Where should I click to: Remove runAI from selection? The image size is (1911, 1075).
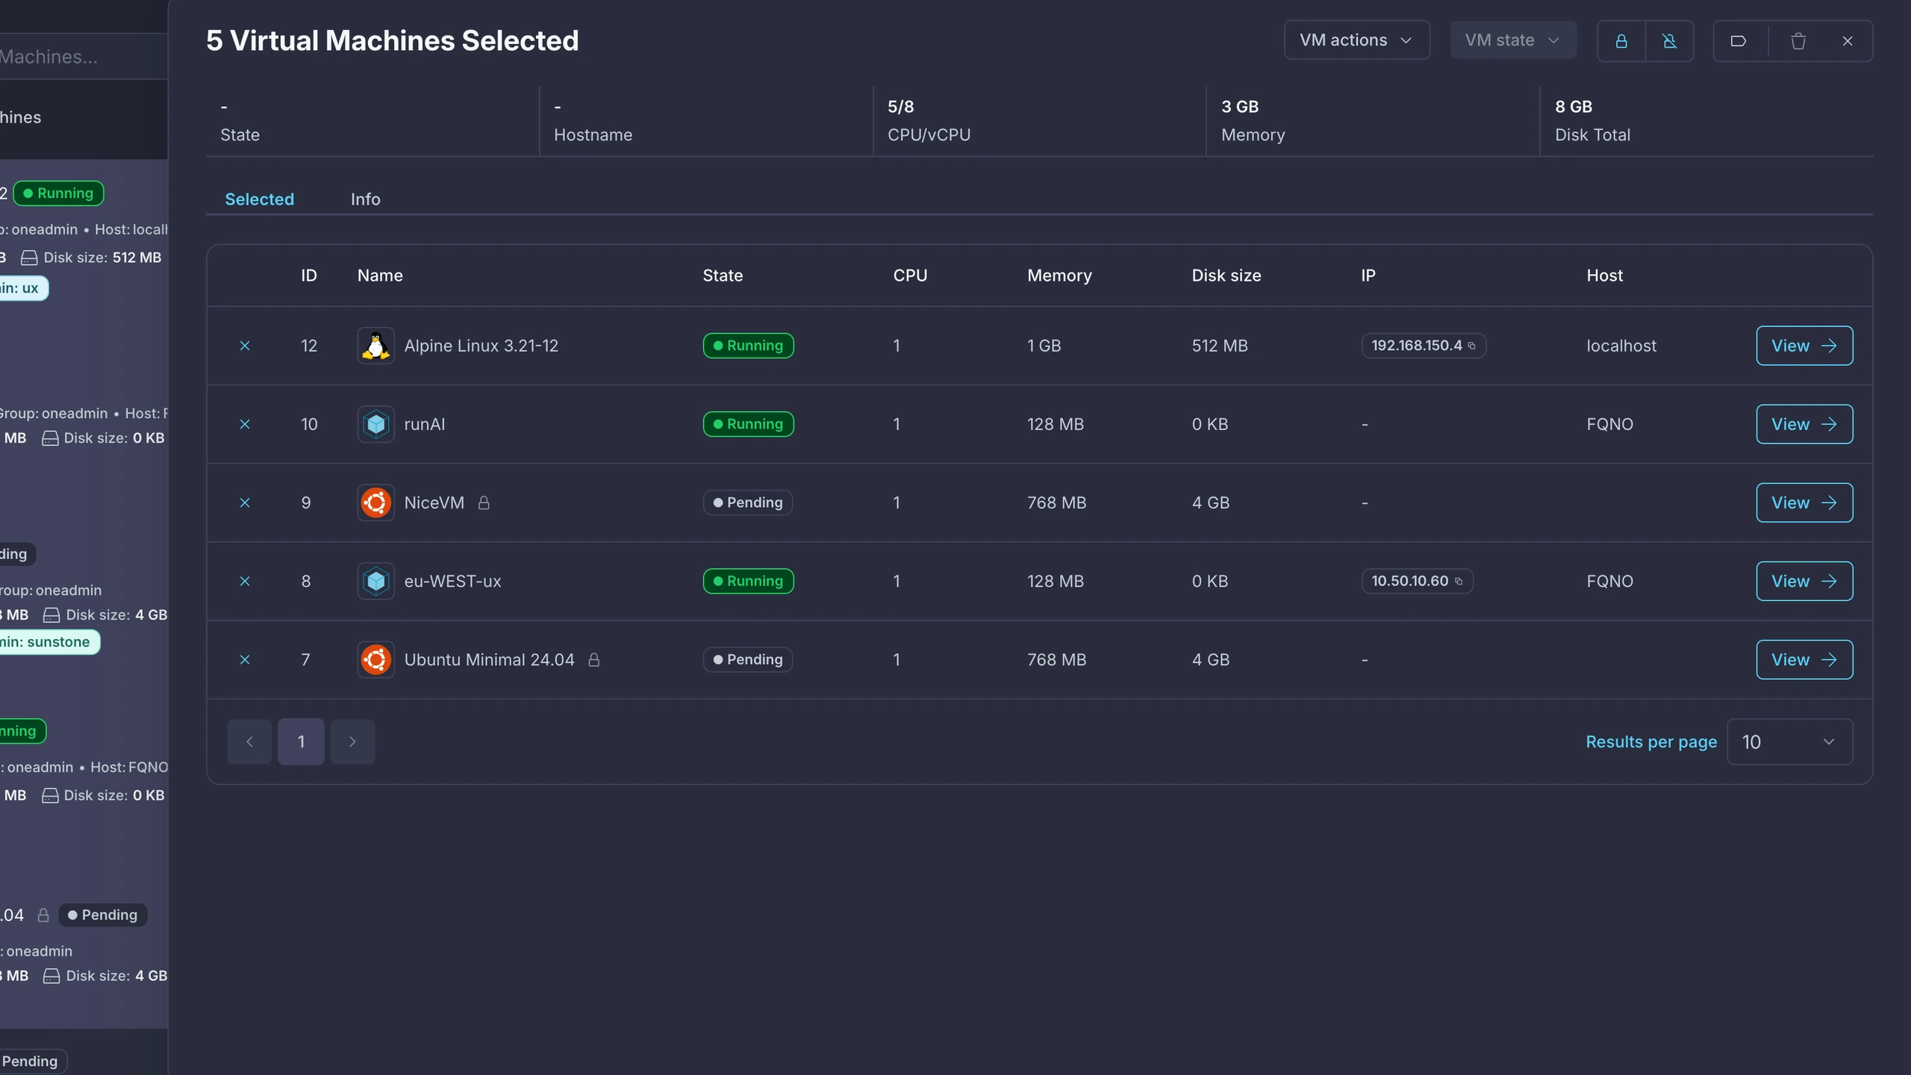[x=245, y=424]
